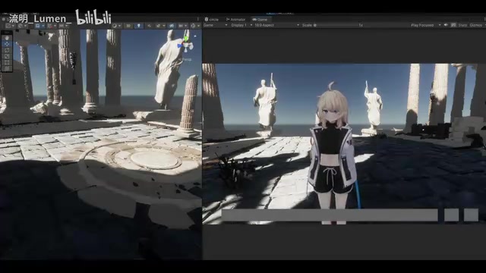This screenshot has width=486, height=273.
Task: Toggle the shortcuts icon beside Stats
Action: click(453, 25)
